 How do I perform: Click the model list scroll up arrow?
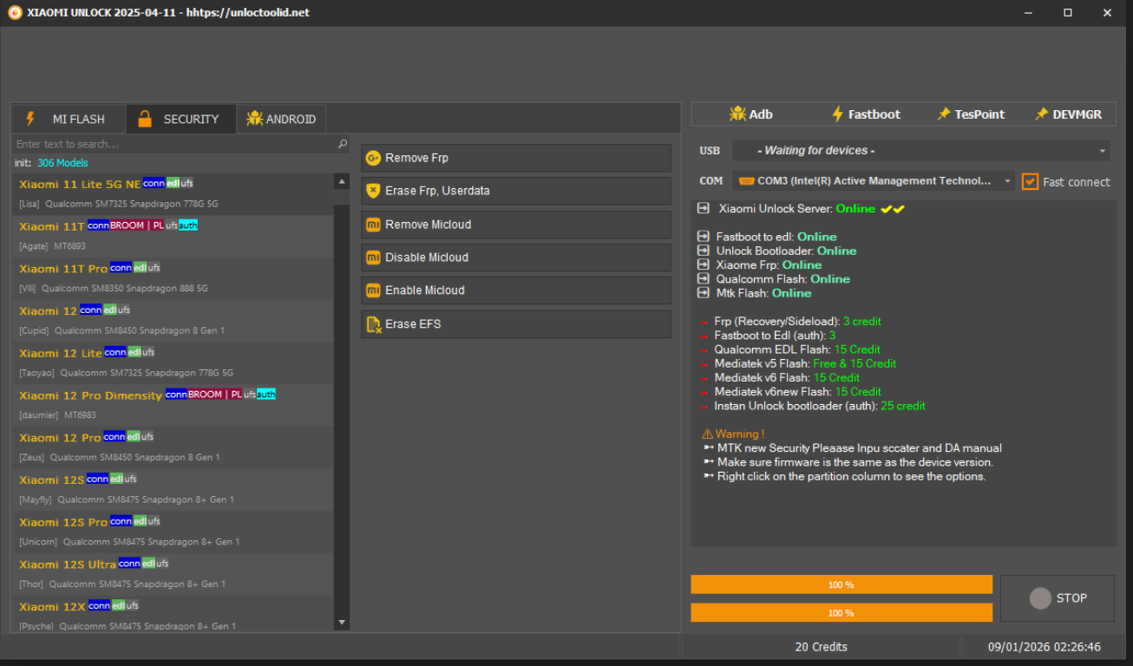pos(342,182)
